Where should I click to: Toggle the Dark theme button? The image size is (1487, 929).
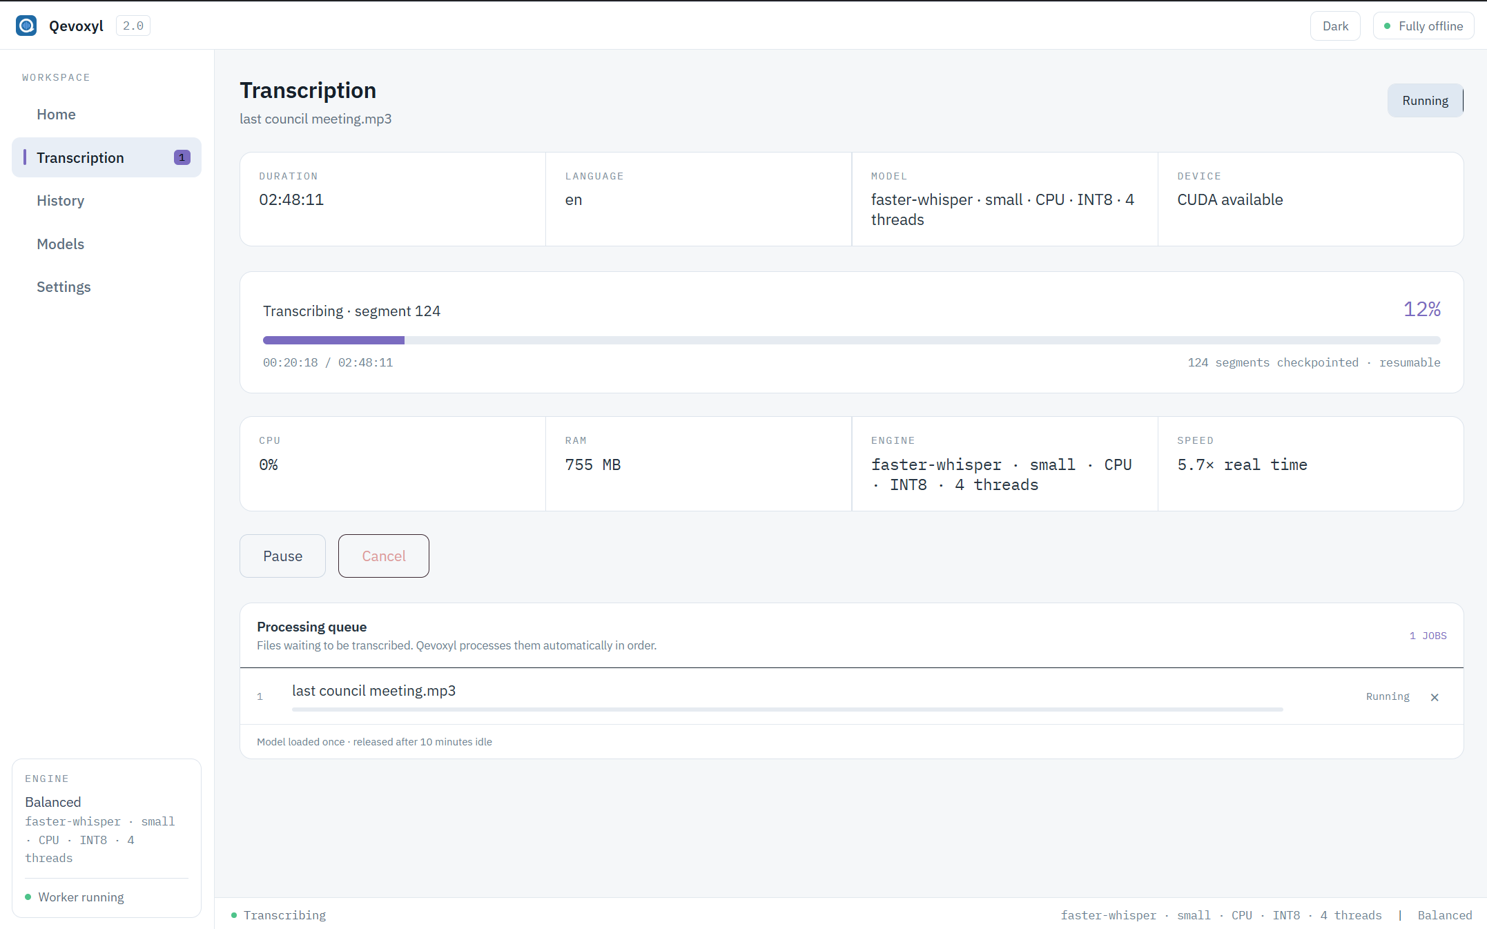1335,26
